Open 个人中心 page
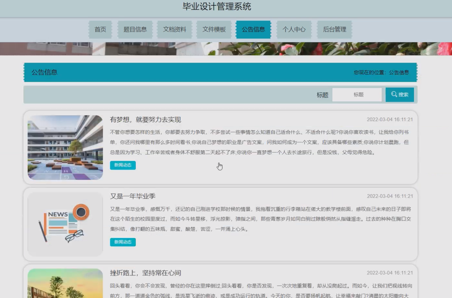 point(294,30)
